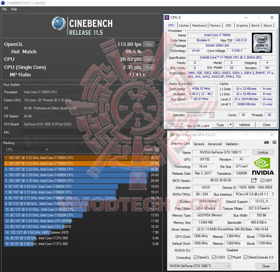Switch to the Caches tab in CPU-Z
The width and height of the screenshot is (280, 272).
[184, 26]
